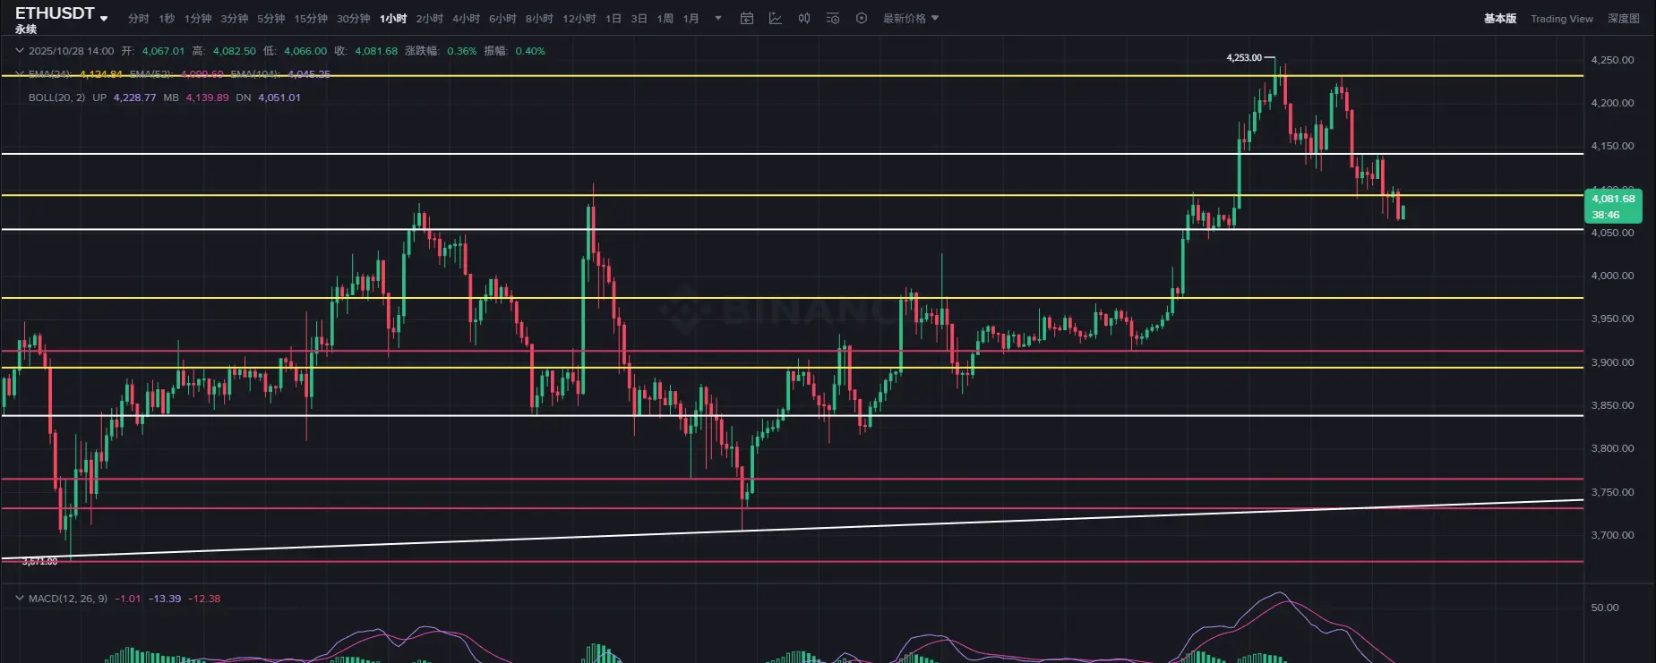Click the 涨跌幅 value 0.36%
1656x663 pixels.
point(462,51)
